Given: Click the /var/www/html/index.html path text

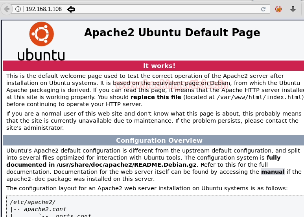Looking at the screenshot, I should [x=260, y=97].
